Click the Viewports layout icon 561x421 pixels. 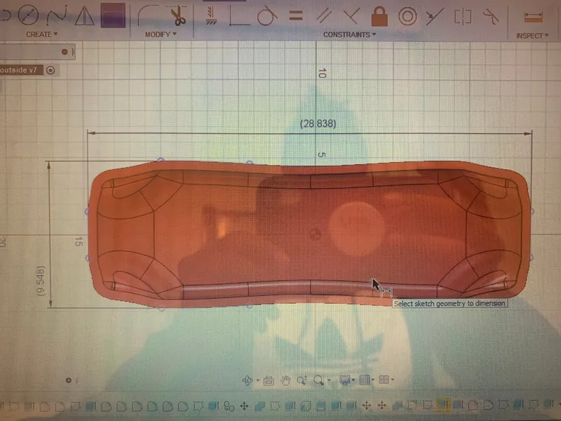(384, 379)
